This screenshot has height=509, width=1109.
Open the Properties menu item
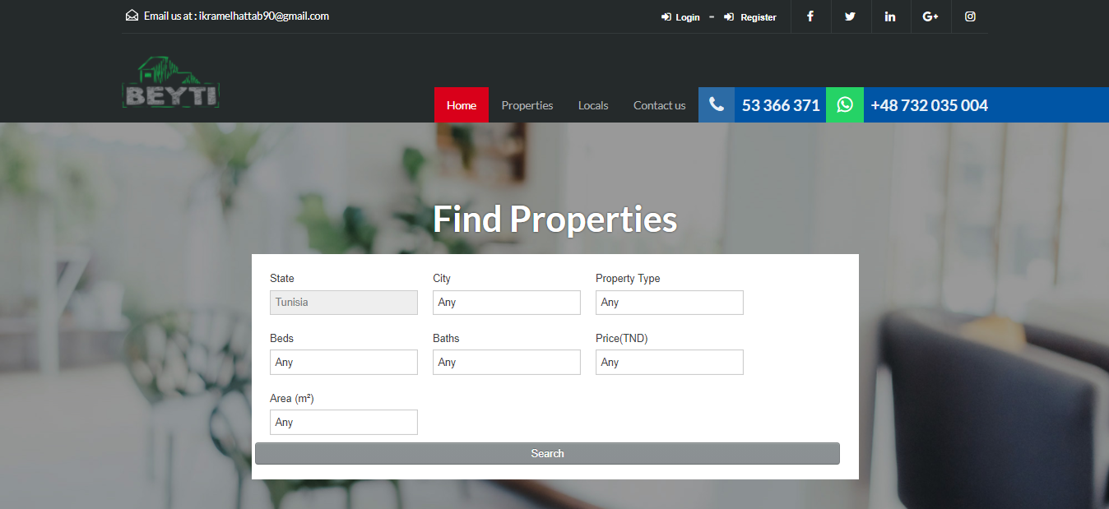click(527, 105)
